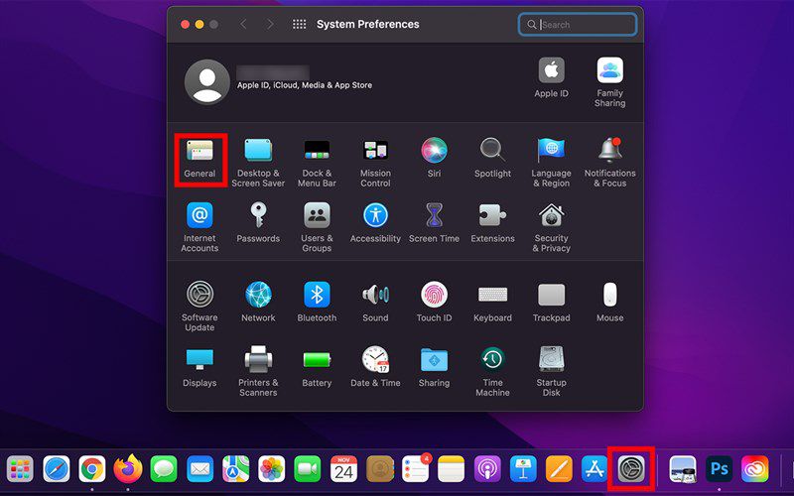The width and height of the screenshot is (794, 496).
Task: Open Sound preferences
Action: [375, 303]
